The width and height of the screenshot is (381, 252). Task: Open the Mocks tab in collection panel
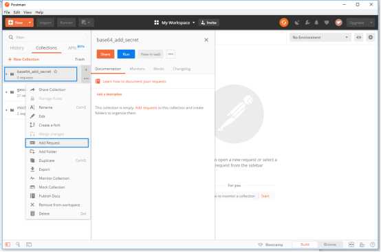pyautogui.click(x=159, y=69)
